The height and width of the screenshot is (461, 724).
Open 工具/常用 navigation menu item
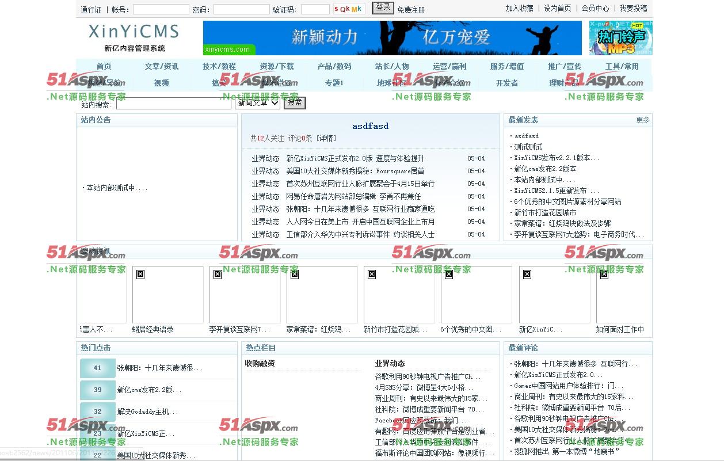coord(622,66)
